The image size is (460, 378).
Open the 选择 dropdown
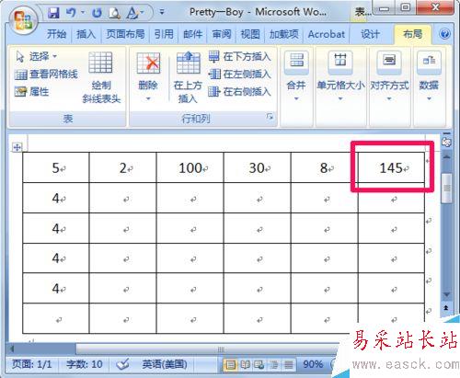(36, 56)
